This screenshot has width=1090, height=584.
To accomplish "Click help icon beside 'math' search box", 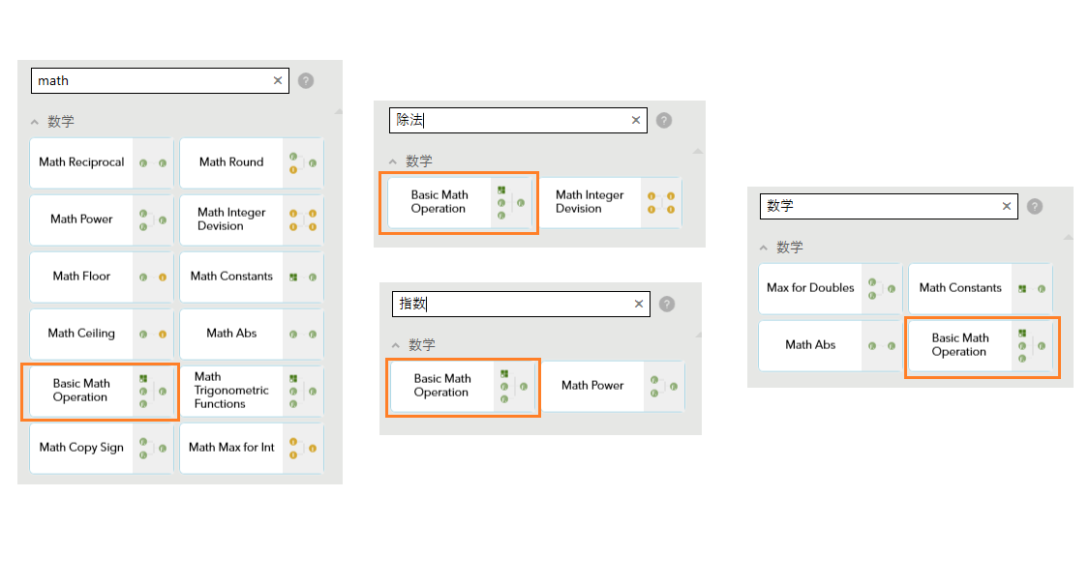I will [x=306, y=81].
